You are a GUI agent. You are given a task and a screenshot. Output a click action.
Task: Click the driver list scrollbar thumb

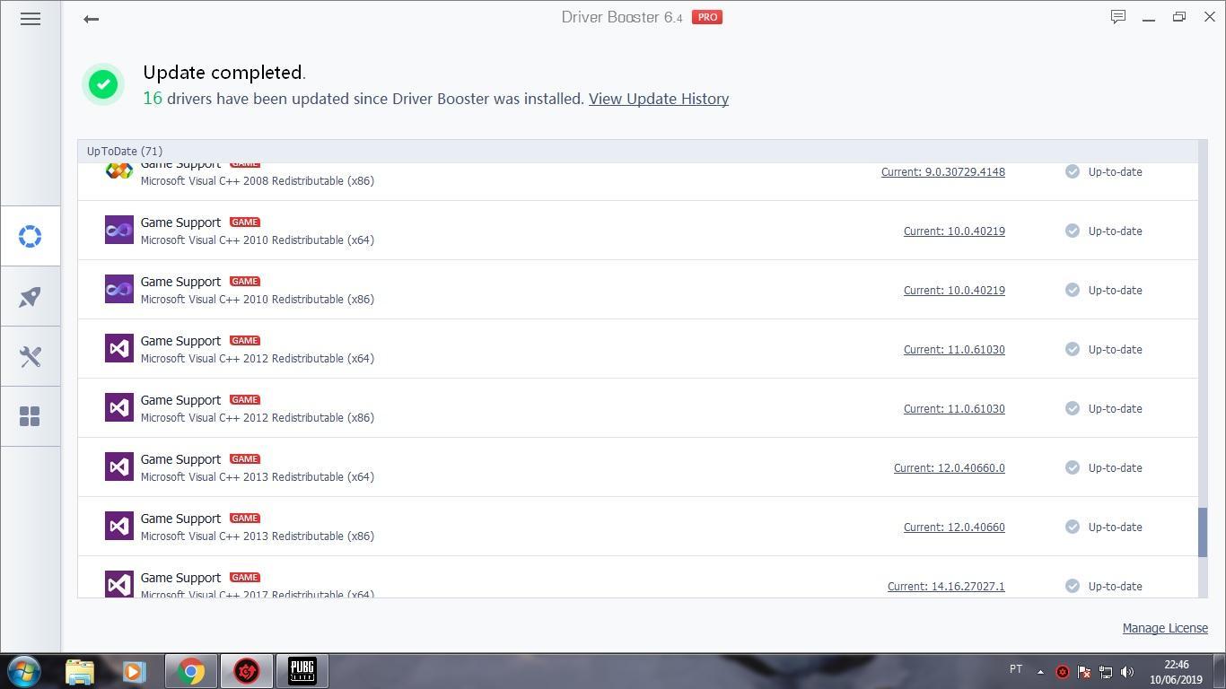coord(1203,532)
